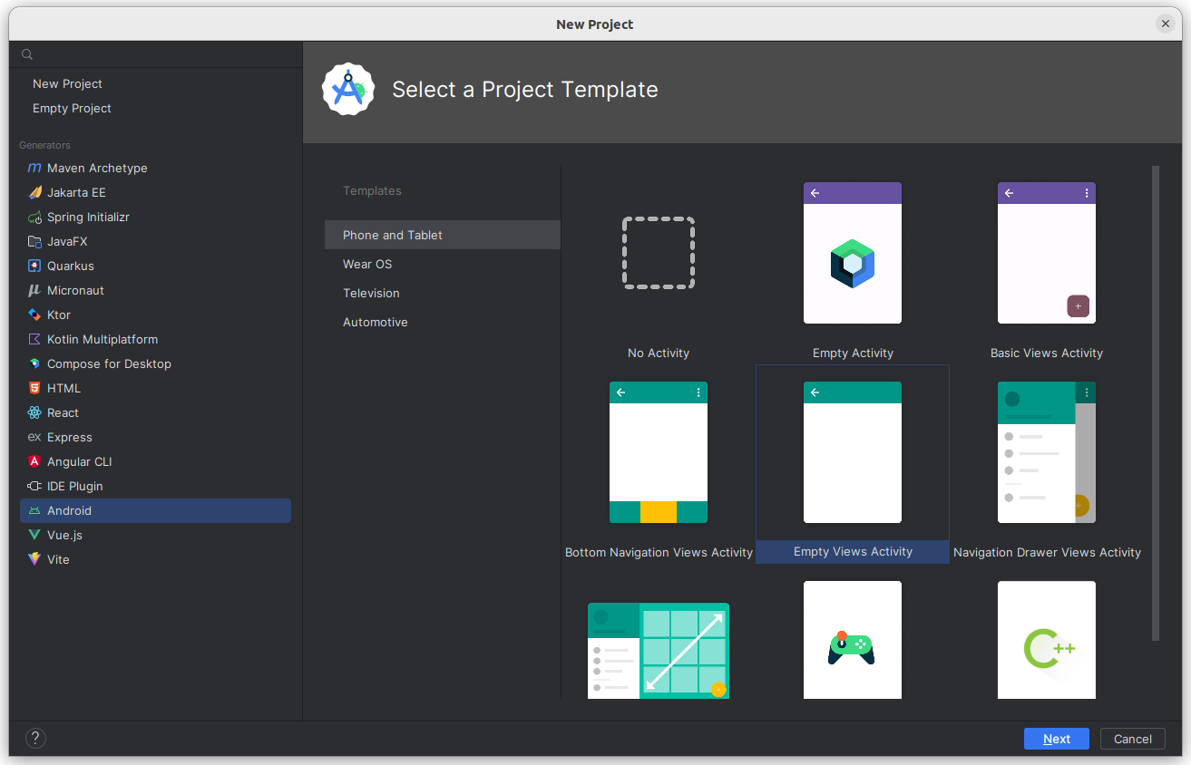Choose New Project in the sidebar
The width and height of the screenshot is (1191, 765).
(67, 83)
